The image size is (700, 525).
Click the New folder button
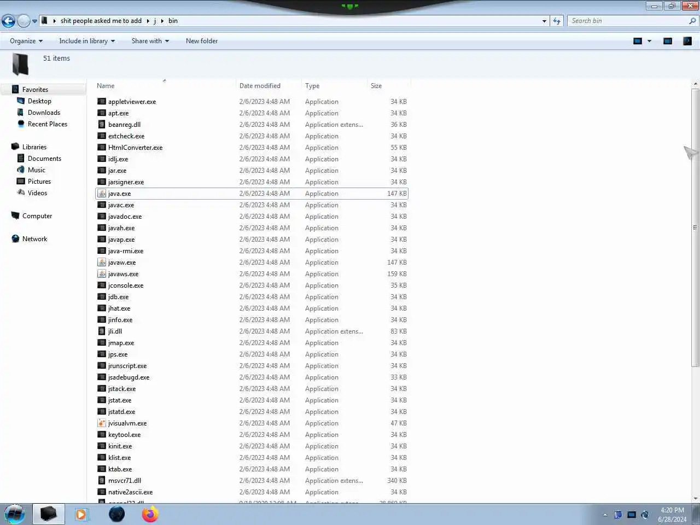tap(202, 41)
